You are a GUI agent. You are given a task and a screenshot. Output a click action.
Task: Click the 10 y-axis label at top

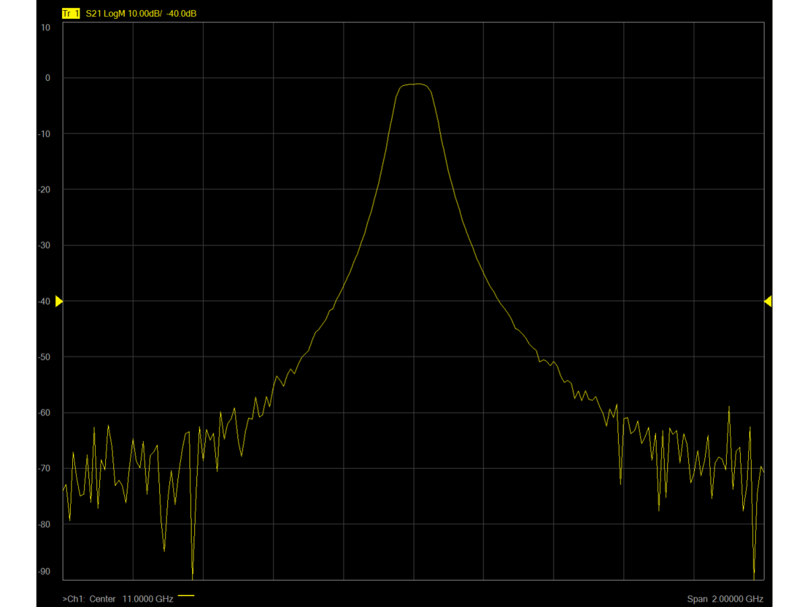pyautogui.click(x=46, y=28)
